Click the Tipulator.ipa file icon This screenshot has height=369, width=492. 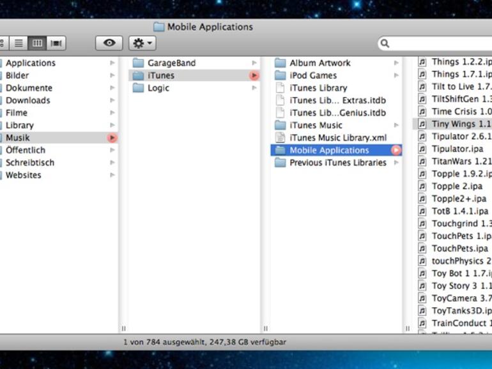[422, 149]
